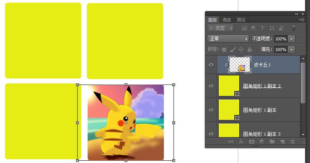
Task: Filter for shape layers icon
Action: [x=272, y=28]
